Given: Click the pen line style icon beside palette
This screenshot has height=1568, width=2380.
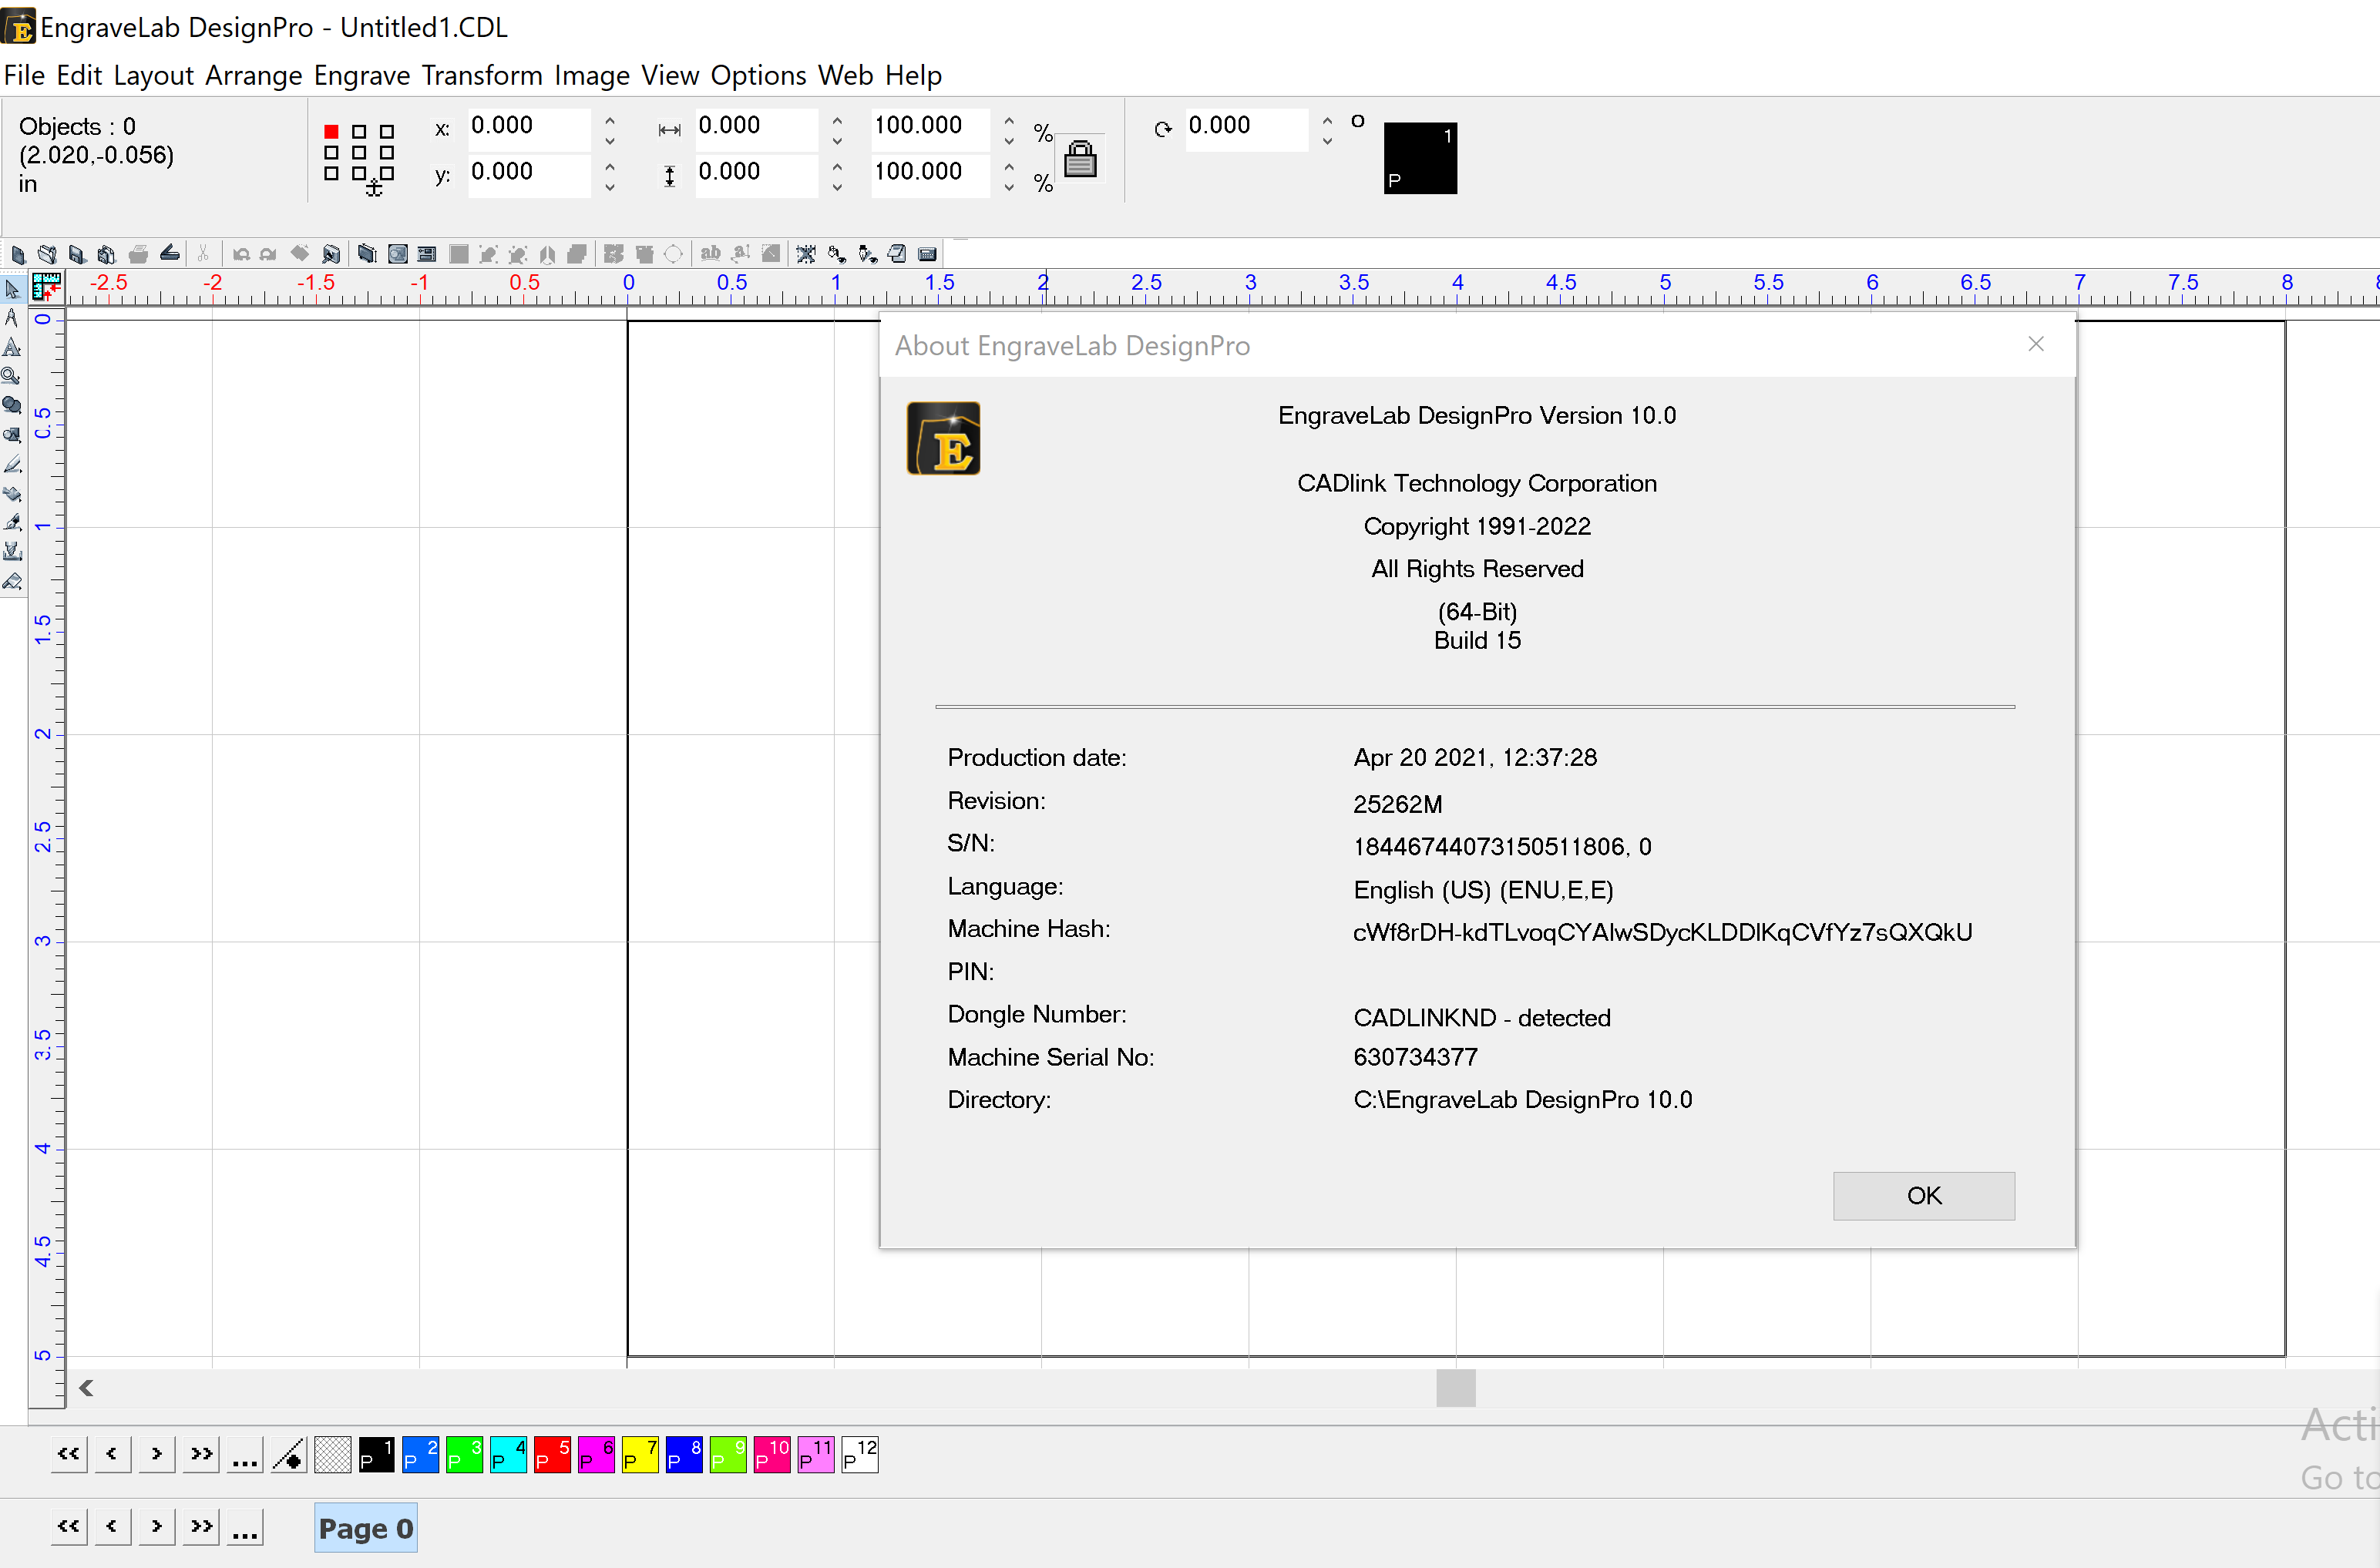Looking at the screenshot, I should 289,1455.
